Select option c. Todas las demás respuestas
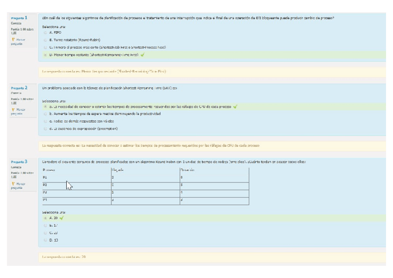Image resolution: width=393 pixels, height=278 pixels. [x=45, y=122]
